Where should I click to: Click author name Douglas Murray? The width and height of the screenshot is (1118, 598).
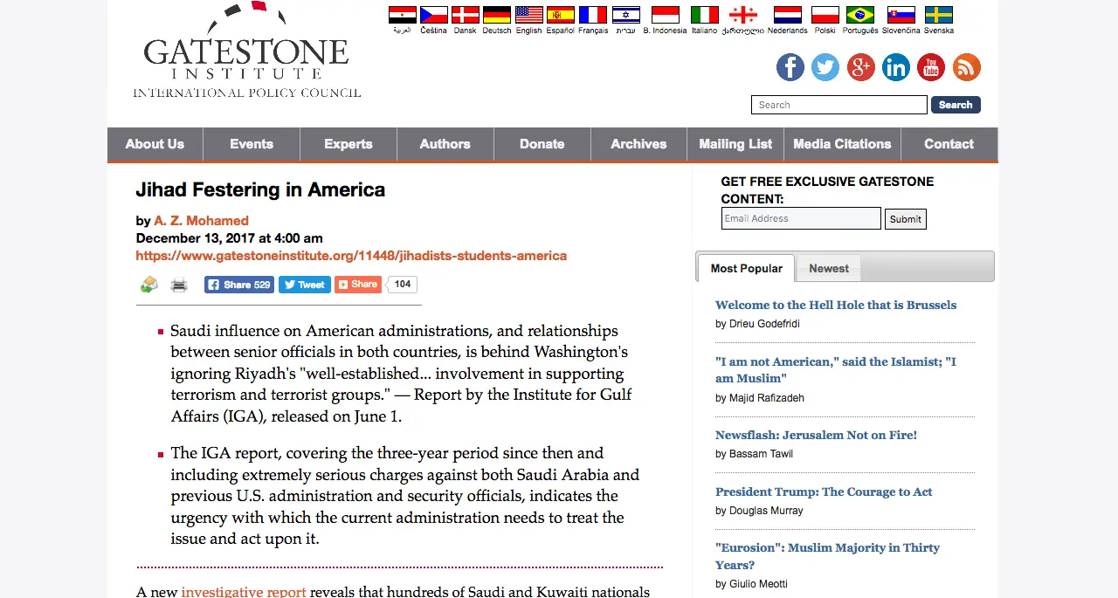[766, 511]
